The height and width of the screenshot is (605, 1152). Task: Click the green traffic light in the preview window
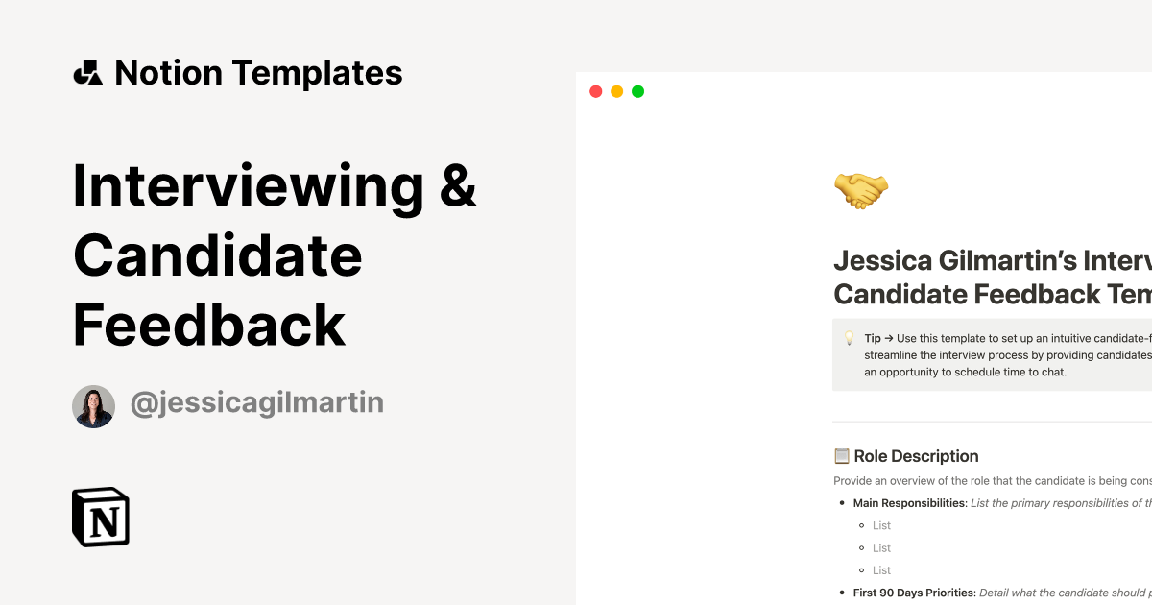(x=637, y=91)
